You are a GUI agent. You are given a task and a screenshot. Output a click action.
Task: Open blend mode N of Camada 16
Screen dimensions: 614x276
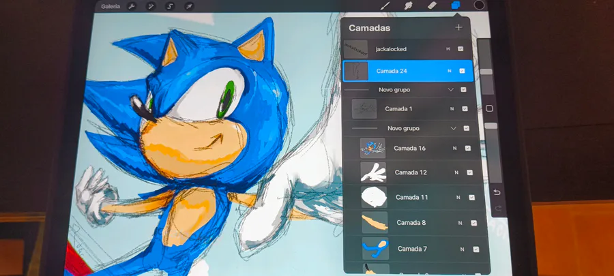(x=454, y=148)
